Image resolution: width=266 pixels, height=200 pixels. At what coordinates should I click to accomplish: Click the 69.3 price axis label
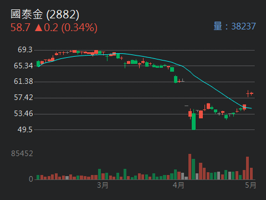click(x=25, y=49)
